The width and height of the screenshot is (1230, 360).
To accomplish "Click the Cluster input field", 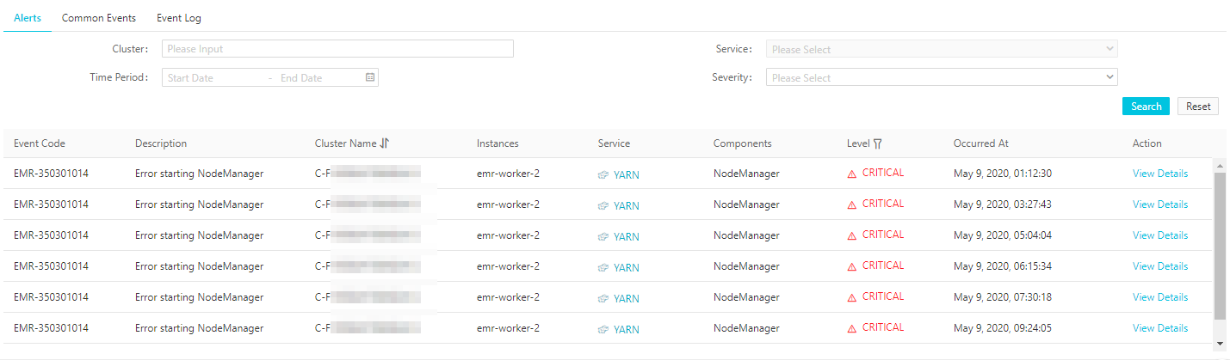I will [x=337, y=49].
